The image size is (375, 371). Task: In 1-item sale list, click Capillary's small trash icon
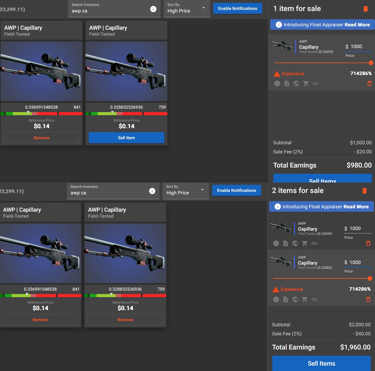pyautogui.click(x=369, y=83)
